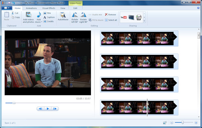Change thumbnail size in the status bar
This screenshot has width=202, height=128.
click(x=165, y=123)
